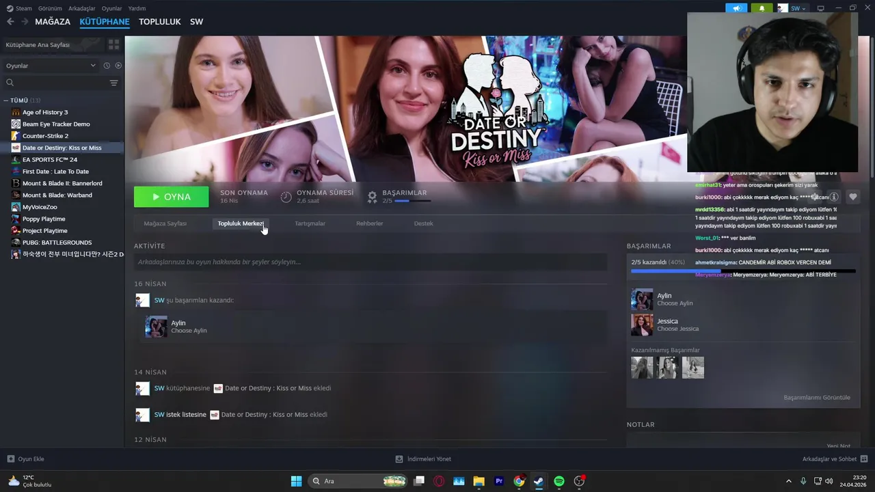875x492 pixels.
Task: Click the game settings gear icon
Action: 814,197
